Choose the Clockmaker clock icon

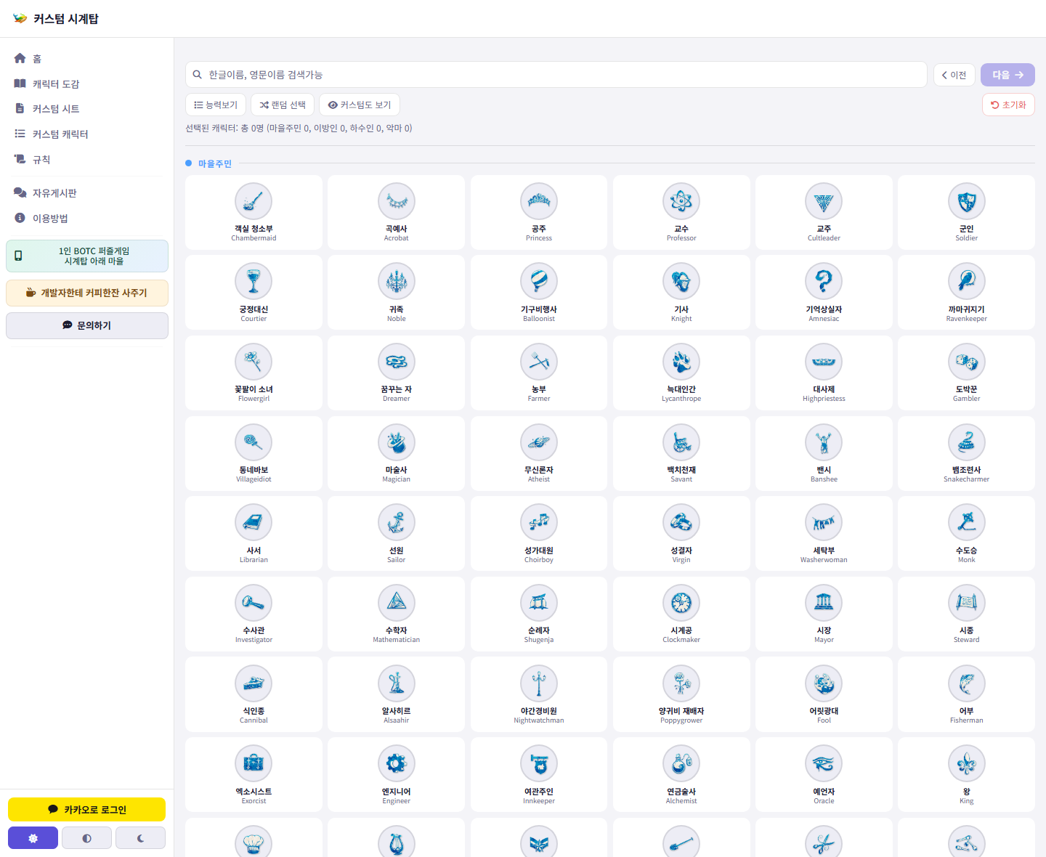[x=681, y=603]
